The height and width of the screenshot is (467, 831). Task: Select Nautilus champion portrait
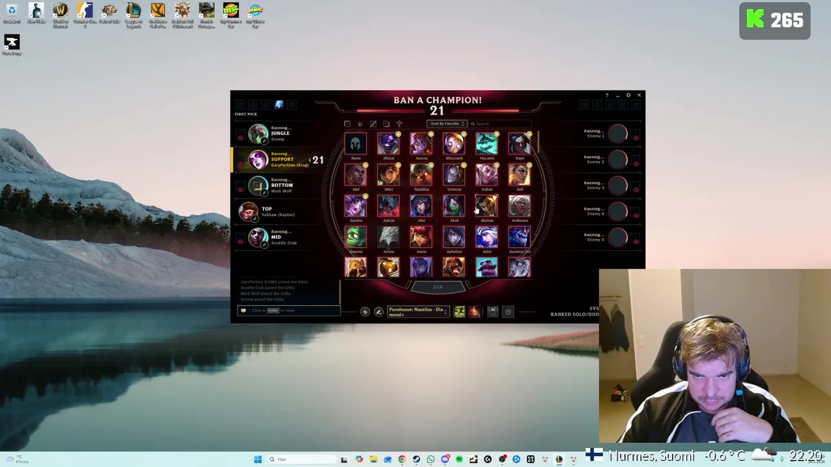click(421, 174)
